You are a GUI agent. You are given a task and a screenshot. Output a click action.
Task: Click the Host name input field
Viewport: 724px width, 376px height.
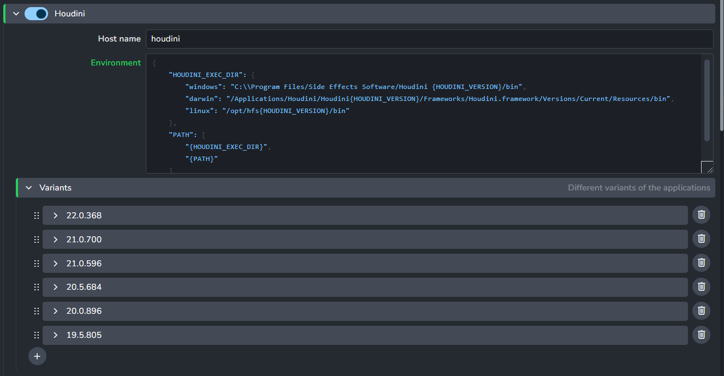pyautogui.click(x=429, y=39)
